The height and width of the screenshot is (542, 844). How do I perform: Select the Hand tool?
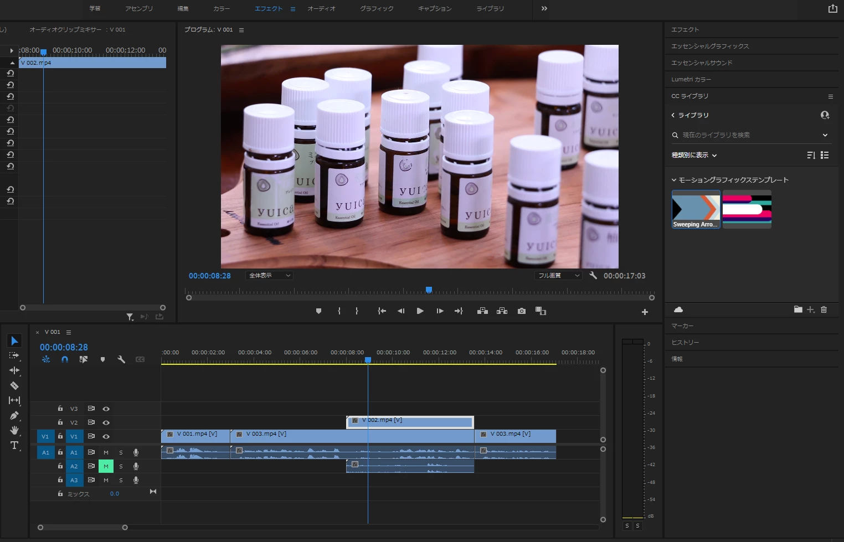pos(14,430)
